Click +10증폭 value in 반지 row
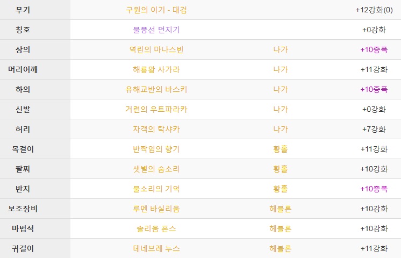Screen dimensions: 401x258 click(374, 189)
